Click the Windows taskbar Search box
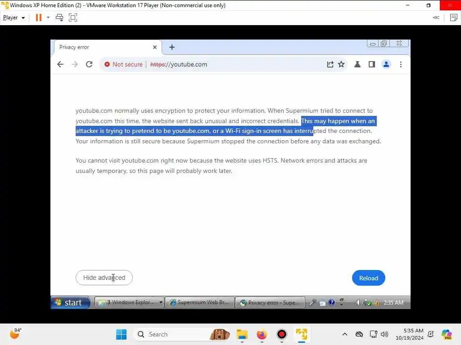This screenshot has height=345, width=461. pos(182,334)
